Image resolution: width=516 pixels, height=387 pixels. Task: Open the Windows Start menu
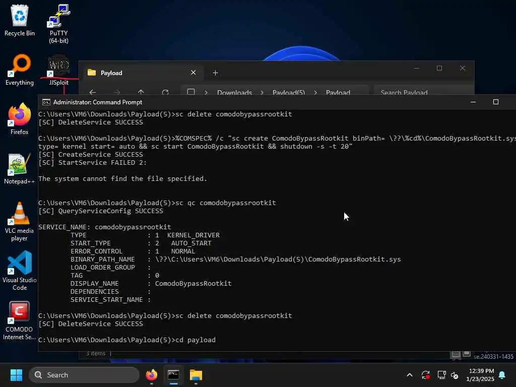16,375
